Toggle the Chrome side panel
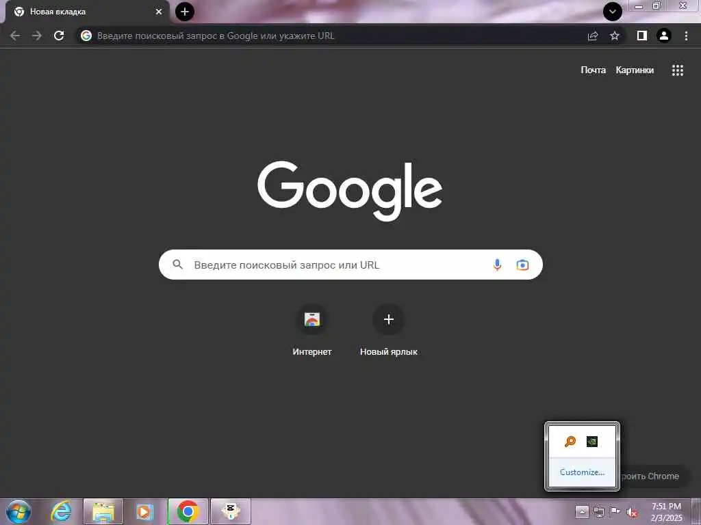Screen dimensions: 701x525 (x=642, y=36)
